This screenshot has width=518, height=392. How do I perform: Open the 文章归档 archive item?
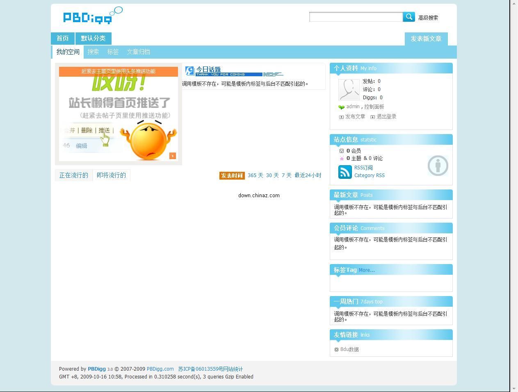[138, 52]
